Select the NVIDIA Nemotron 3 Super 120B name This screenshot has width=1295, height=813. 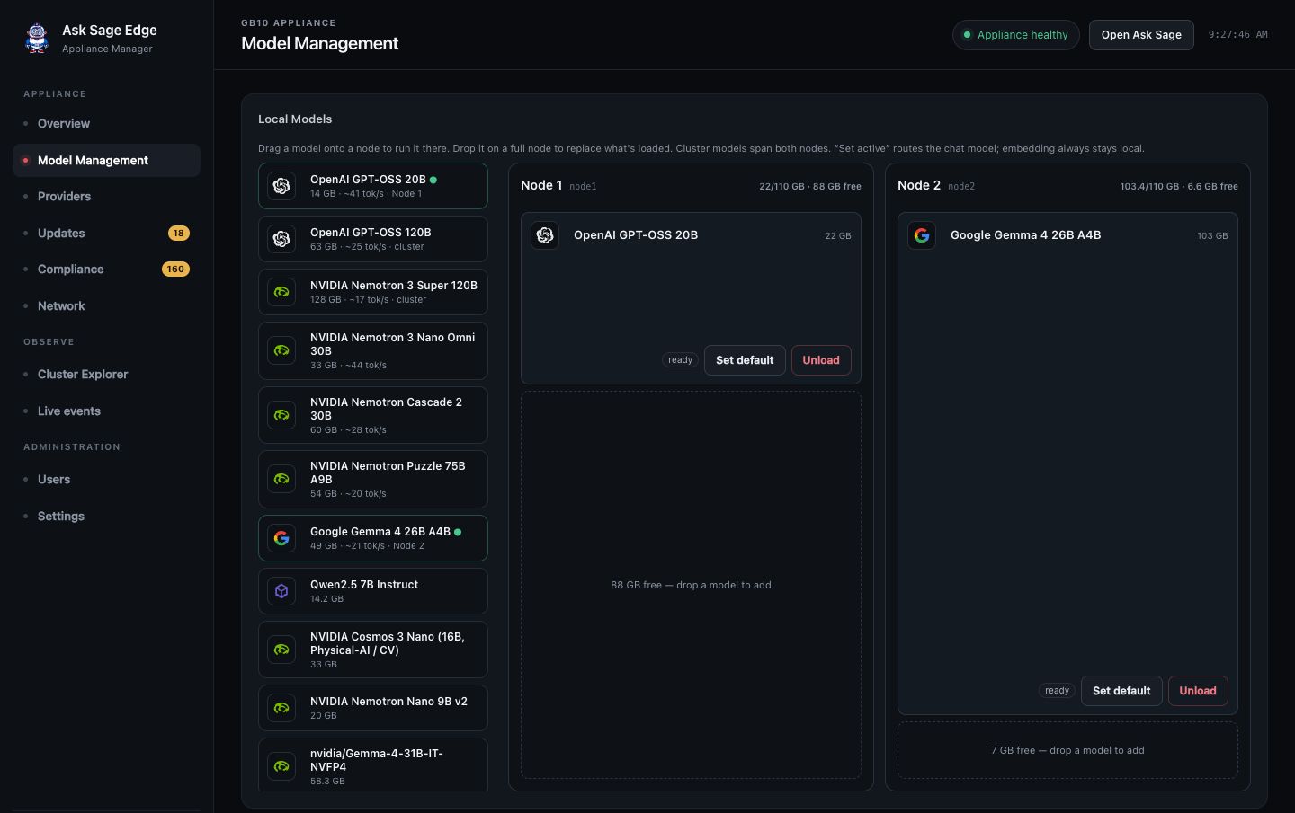[394, 286]
